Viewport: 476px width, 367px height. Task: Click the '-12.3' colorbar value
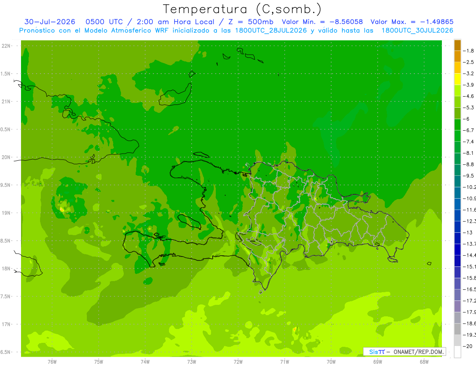469,221
